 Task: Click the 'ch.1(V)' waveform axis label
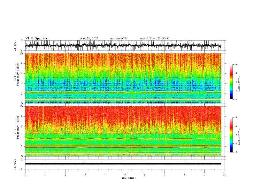point(15,45)
